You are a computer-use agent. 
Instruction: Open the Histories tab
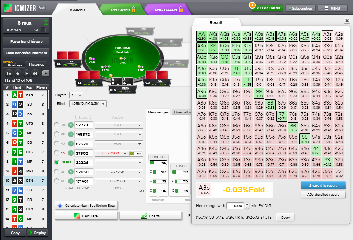click(36, 65)
